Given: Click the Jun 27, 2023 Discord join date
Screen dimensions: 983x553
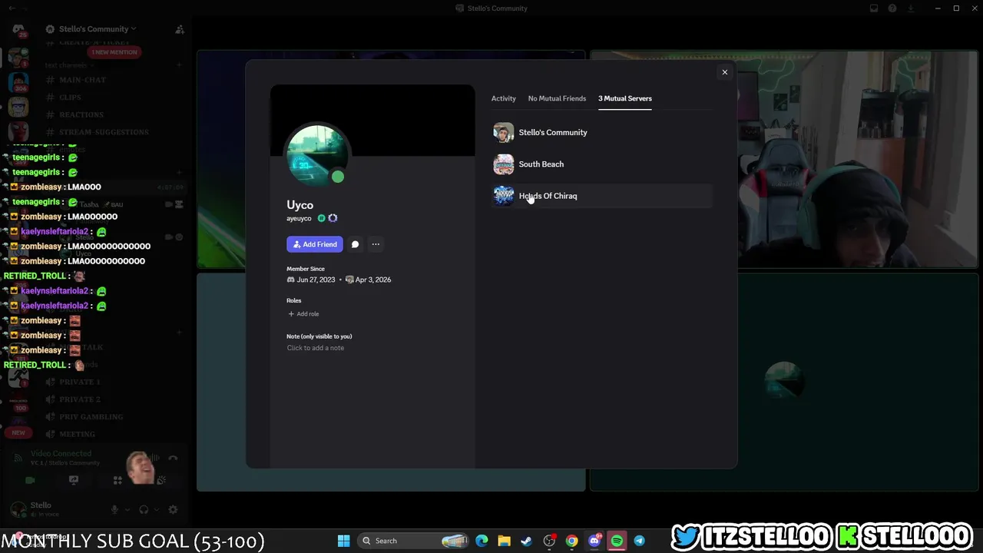Looking at the screenshot, I should pyautogui.click(x=316, y=280).
